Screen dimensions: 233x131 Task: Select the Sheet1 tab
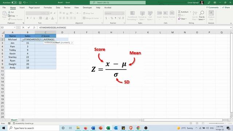(14, 120)
